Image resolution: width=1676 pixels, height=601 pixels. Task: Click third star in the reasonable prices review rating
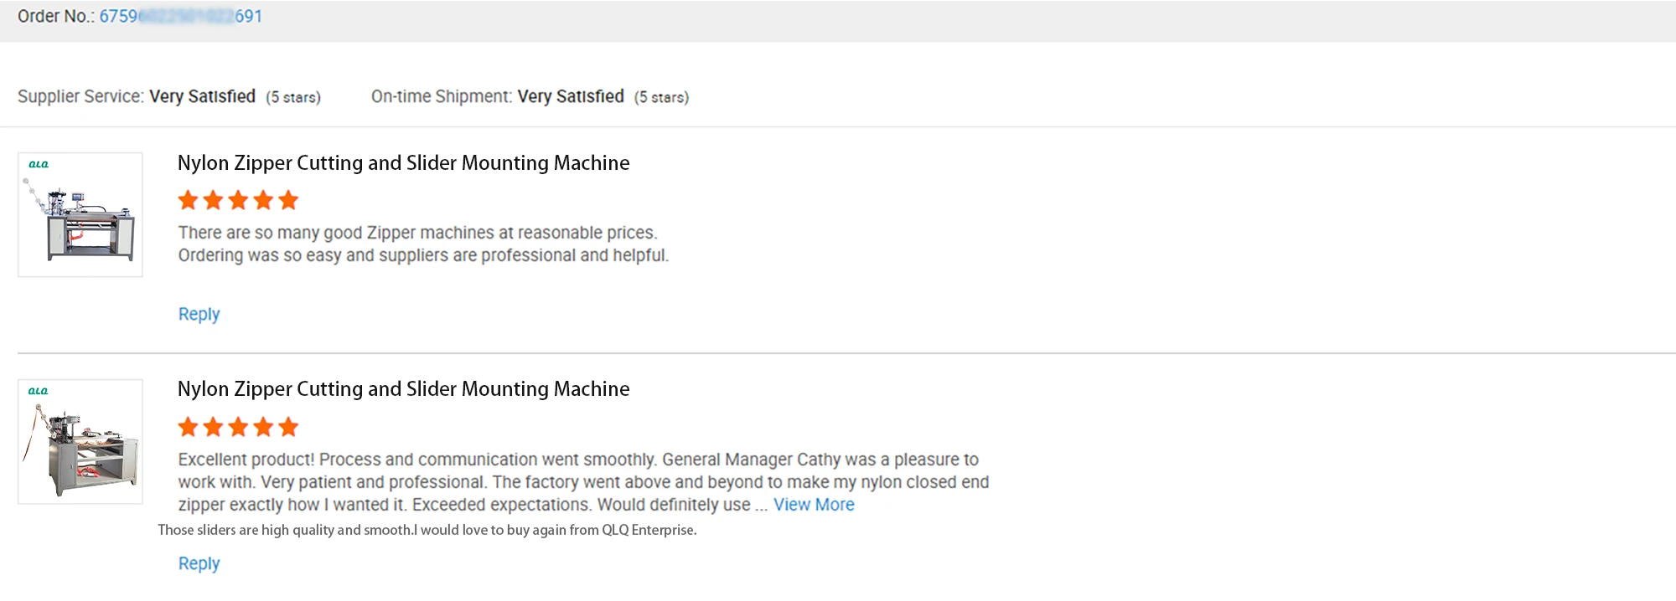(x=238, y=200)
